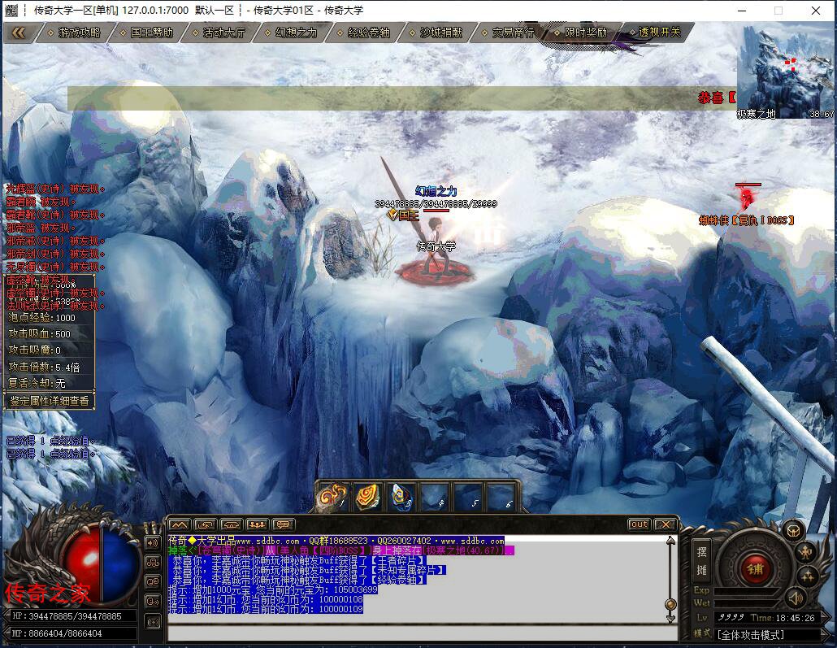Open the helmet equipment round icon

(x=793, y=531)
